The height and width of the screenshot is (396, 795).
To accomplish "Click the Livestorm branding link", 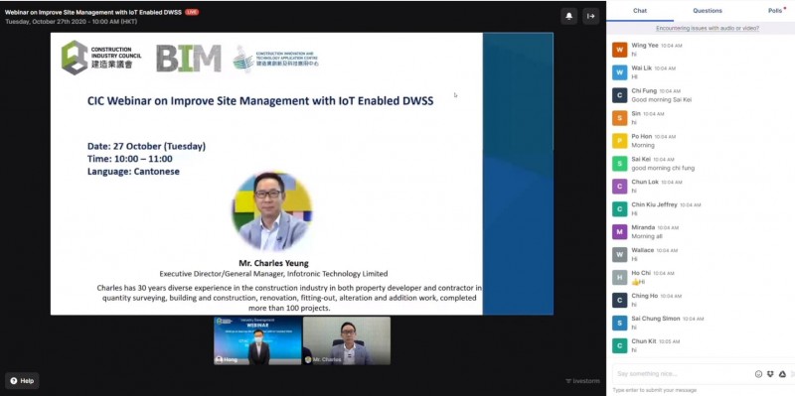I will (x=583, y=381).
